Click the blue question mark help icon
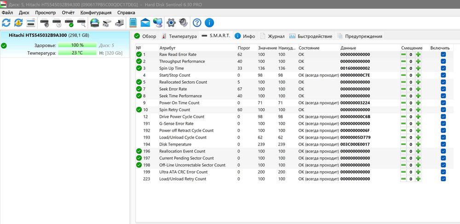Image resolution: width=460 pixels, height=224 pixels. 197,22
